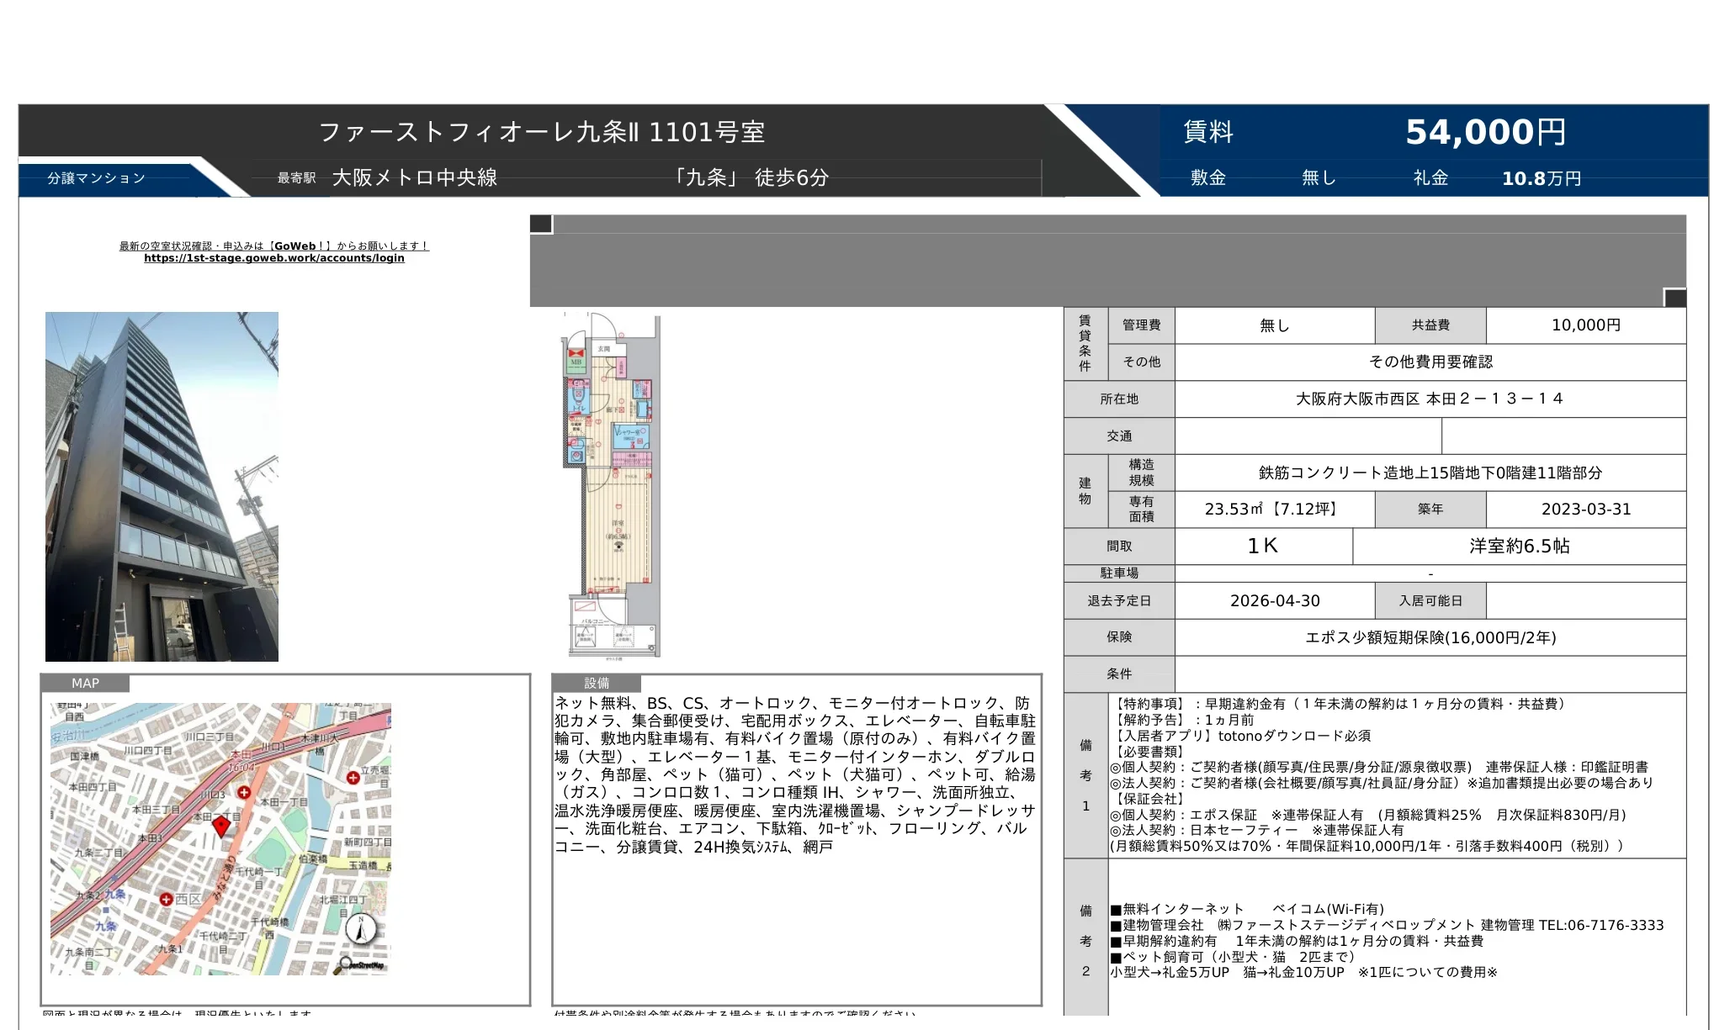This screenshot has height=1030, width=1730.
Task: Click the 最新の空室状況確認 application notice link
Action: (272, 246)
